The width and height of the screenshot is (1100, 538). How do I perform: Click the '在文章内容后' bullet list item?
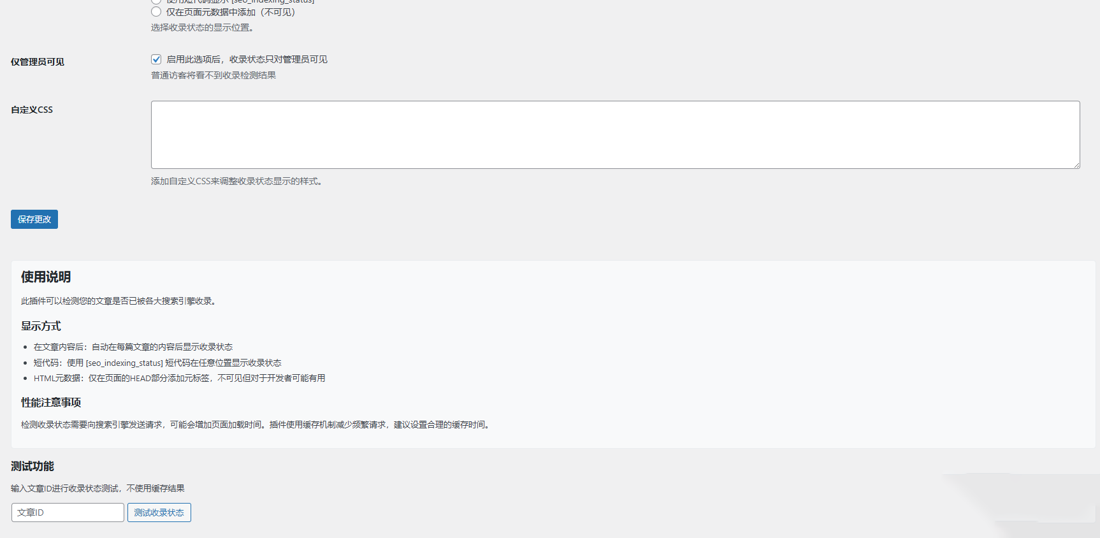click(133, 347)
